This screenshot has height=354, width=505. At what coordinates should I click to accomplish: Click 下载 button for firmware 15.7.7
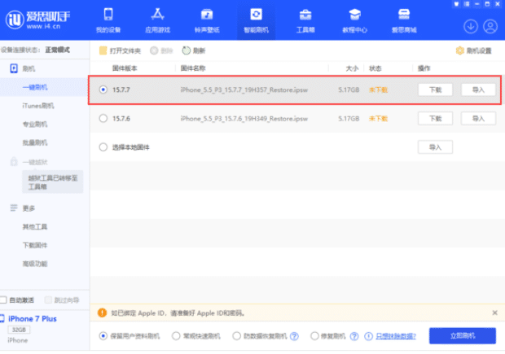click(x=436, y=90)
